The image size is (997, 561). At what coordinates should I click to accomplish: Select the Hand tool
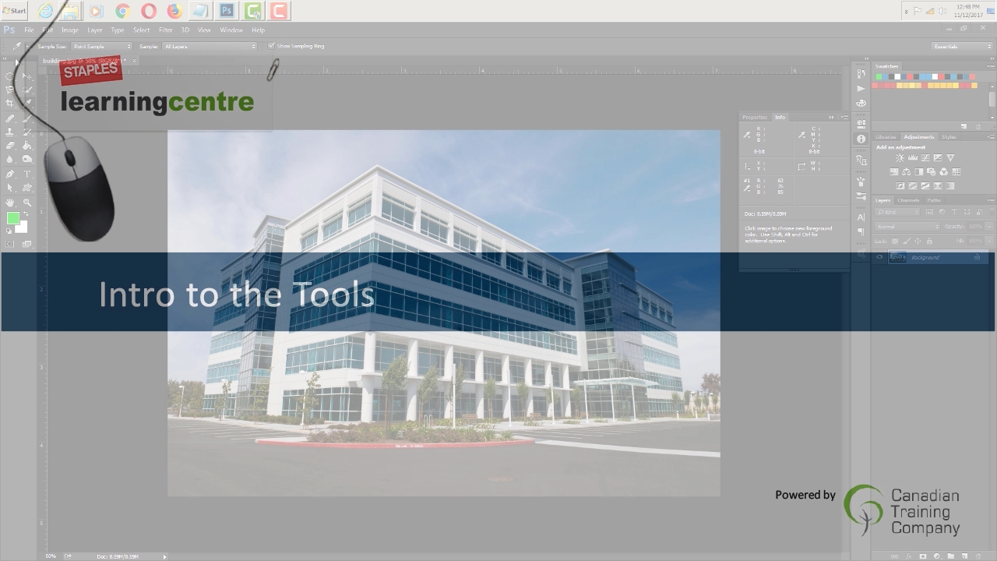coord(10,202)
